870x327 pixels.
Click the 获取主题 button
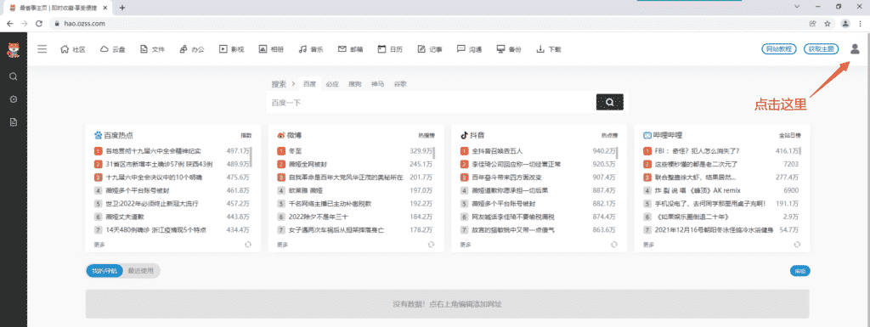[822, 48]
